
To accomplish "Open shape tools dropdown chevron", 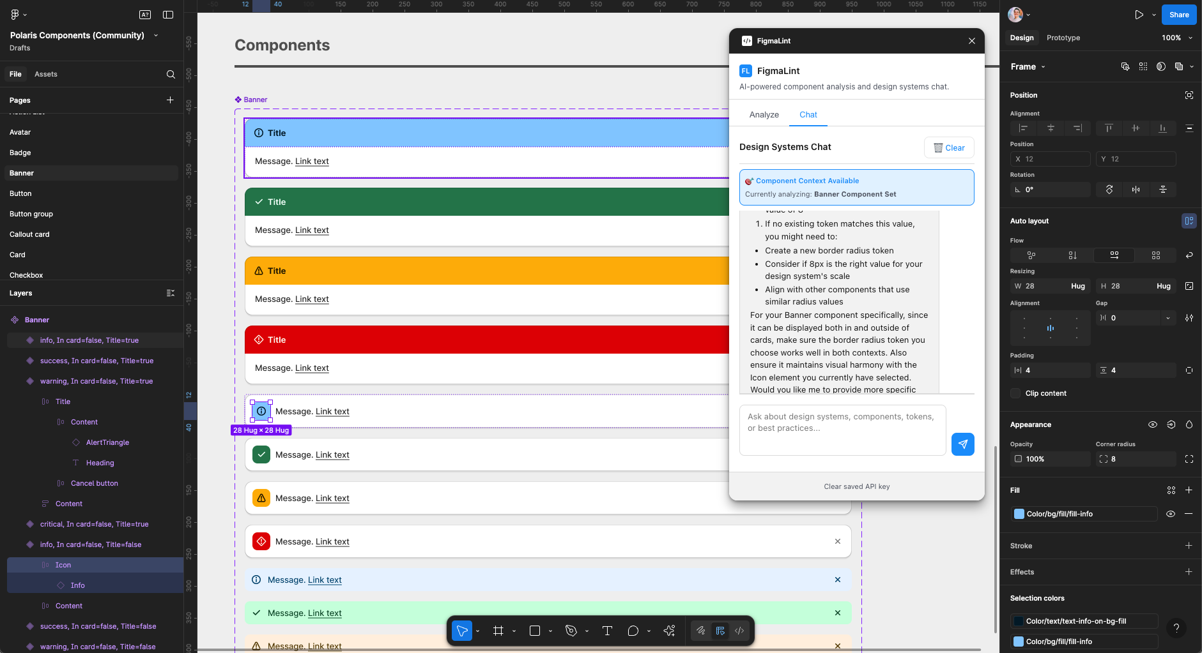I will pos(550,631).
